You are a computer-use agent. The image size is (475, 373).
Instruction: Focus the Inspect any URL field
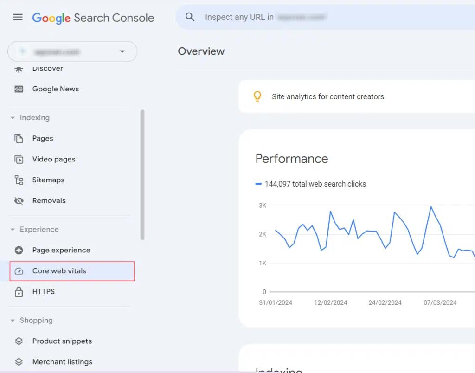[x=325, y=17]
